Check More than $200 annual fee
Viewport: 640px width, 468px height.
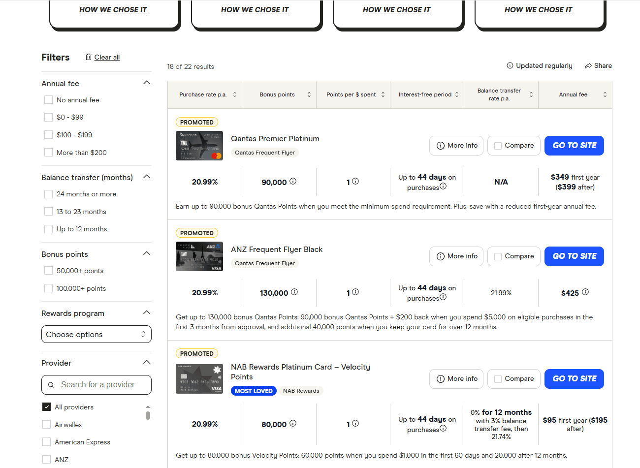pos(48,153)
